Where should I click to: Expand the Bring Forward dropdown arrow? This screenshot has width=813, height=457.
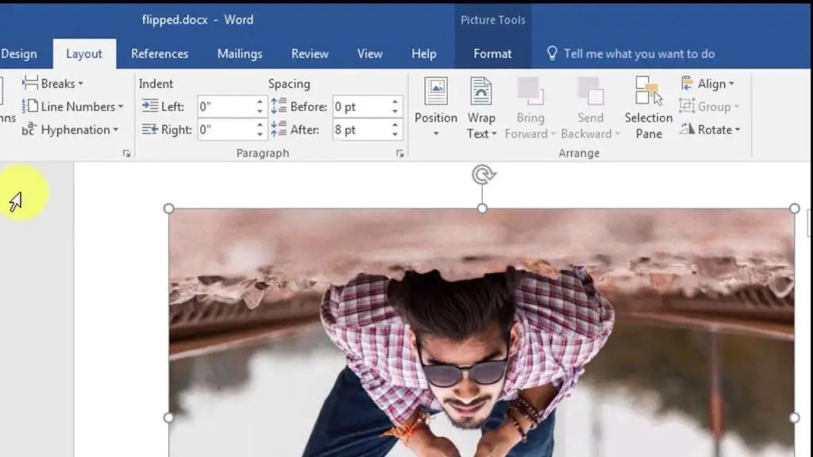tap(553, 134)
